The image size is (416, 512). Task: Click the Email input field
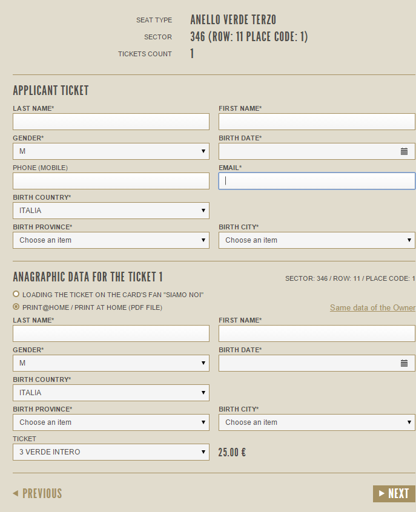coord(317,181)
